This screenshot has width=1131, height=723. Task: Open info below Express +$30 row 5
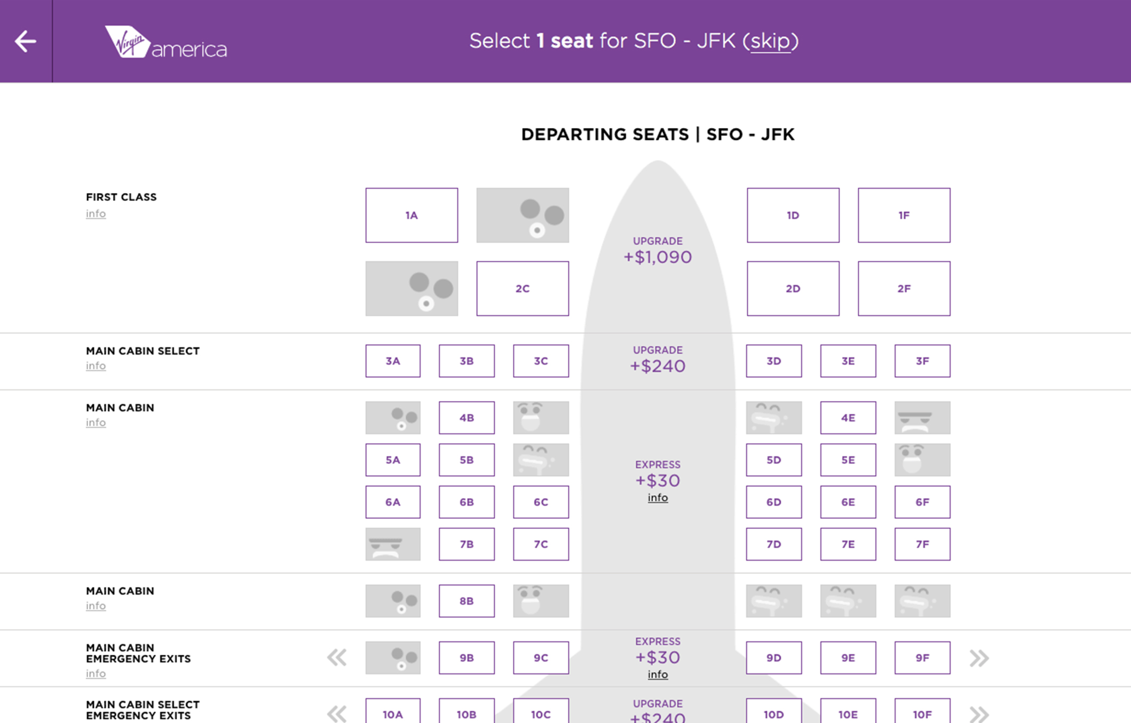point(658,497)
